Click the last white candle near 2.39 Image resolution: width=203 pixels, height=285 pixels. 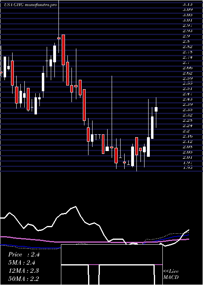pos(156,109)
